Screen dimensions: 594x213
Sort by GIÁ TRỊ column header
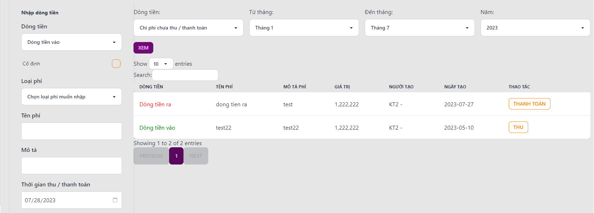click(342, 87)
